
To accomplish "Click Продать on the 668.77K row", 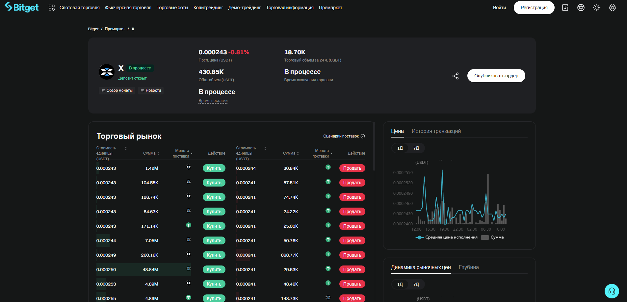I will (x=352, y=255).
